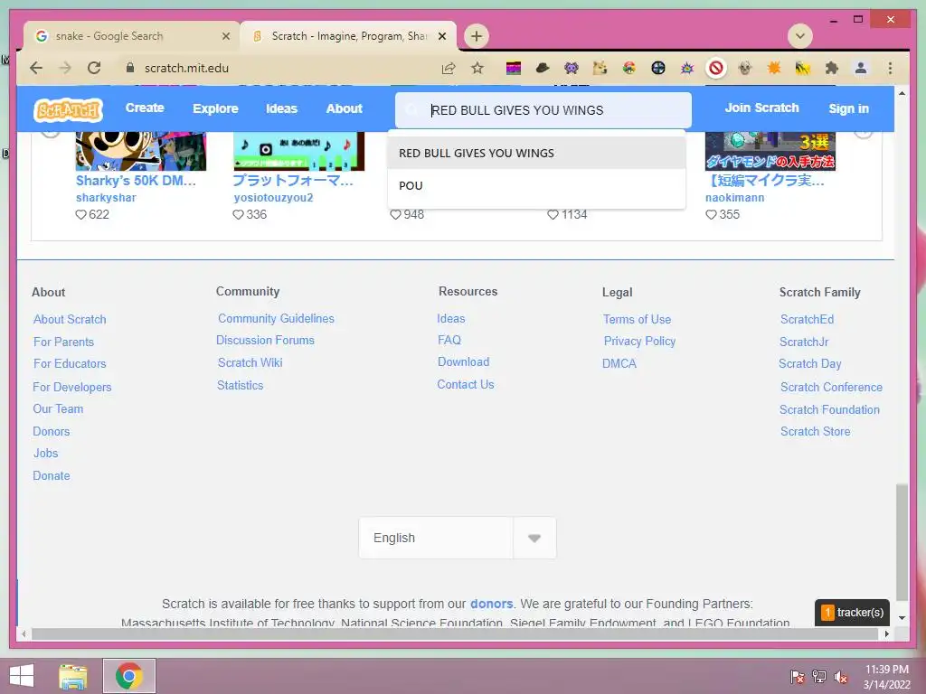Close the Scratch tab
Screen dimensions: 926x694
[441, 36]
